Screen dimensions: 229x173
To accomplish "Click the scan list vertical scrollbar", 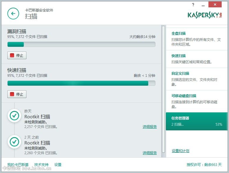I will 164,89.
